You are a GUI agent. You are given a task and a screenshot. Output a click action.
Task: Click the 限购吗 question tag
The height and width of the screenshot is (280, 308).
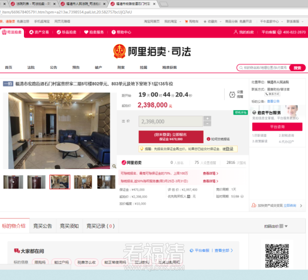pos(40,262)
